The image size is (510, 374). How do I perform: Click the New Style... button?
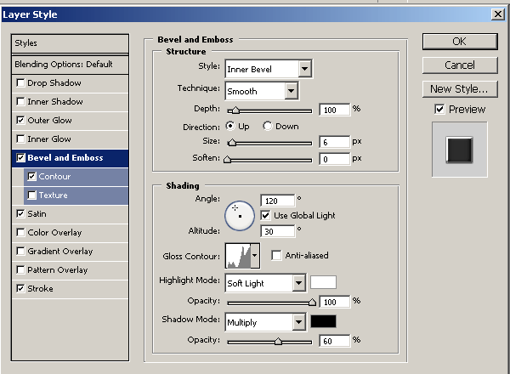point(459,88)
